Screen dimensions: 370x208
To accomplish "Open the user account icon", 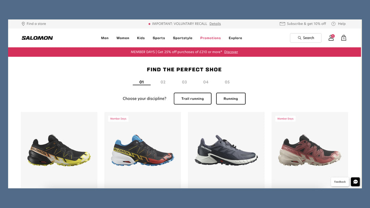I will [331, 38].
